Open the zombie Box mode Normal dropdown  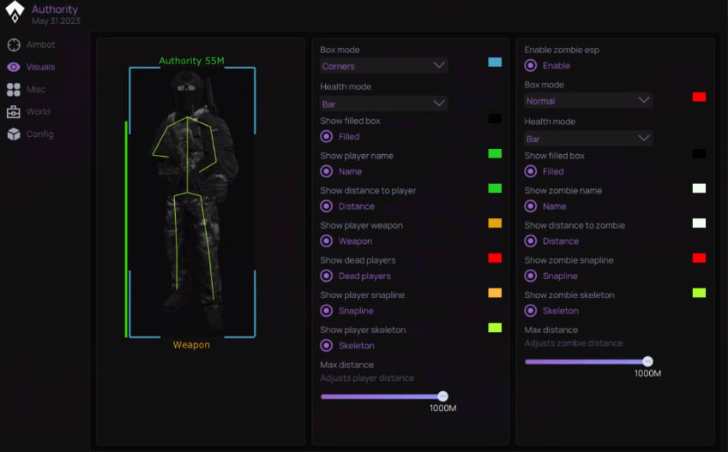point(587,101)
